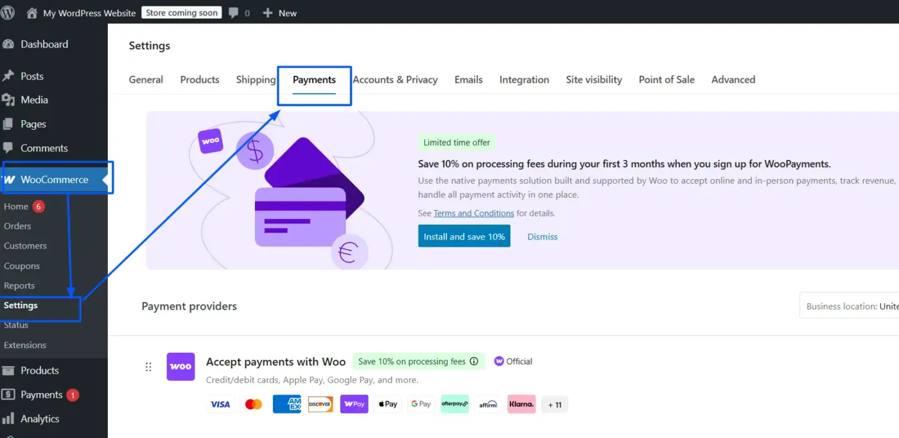The height and width of the screenshot is (438, 899).
Task: Click the red badge on Payments menu
Action: pyautogui.click(x=73, y=395)
